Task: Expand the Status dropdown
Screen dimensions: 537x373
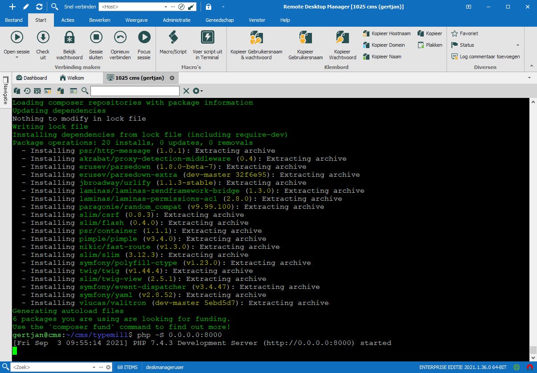Action: click(x=517, y=45)
